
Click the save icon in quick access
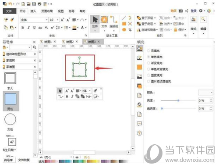tap(34, 4)
